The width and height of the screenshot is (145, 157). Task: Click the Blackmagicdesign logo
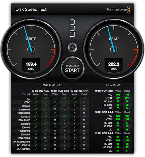point(118,10)
